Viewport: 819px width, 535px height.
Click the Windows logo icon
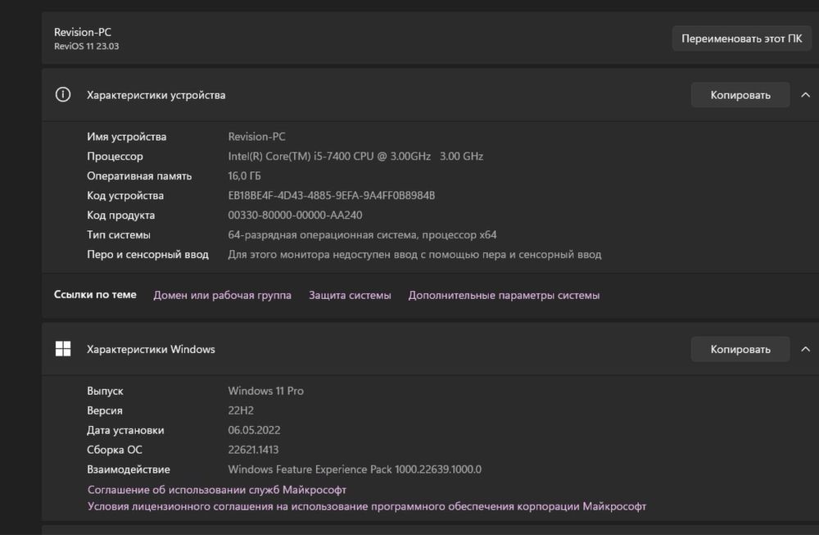tap(63, 349)
